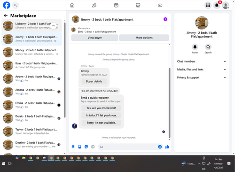Screen dimensions: 235x172
Task: Open the Destiny conversation
Action: coord(32,145)
